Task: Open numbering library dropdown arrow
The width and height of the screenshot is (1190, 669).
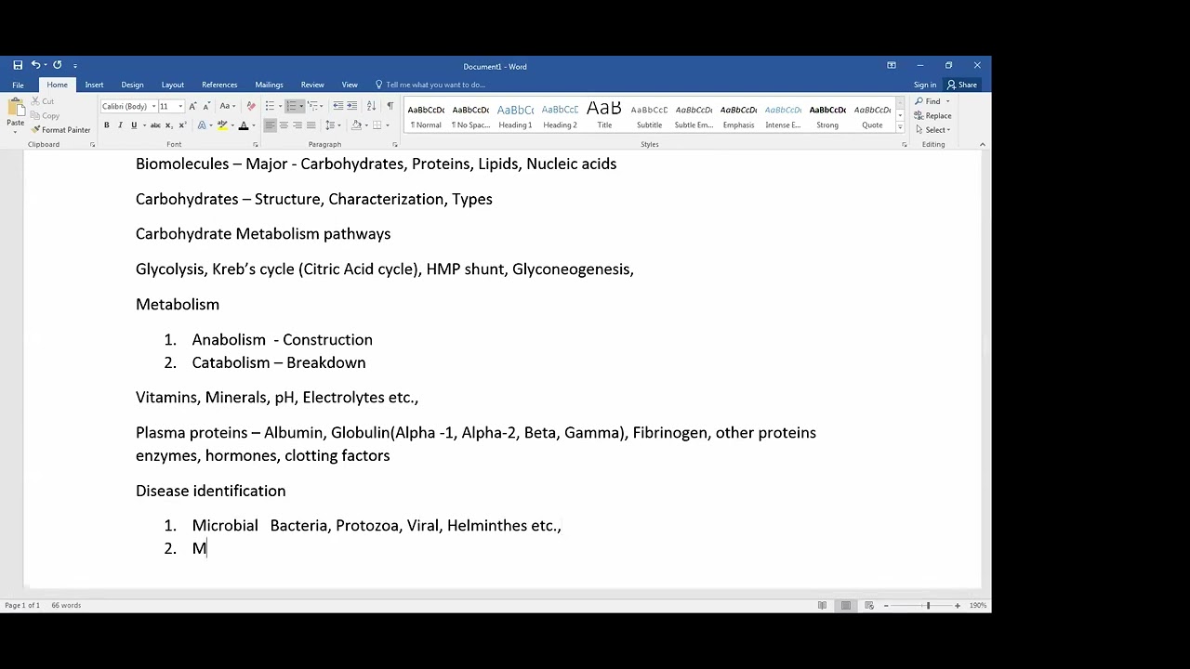Action: tap(301, 106)
